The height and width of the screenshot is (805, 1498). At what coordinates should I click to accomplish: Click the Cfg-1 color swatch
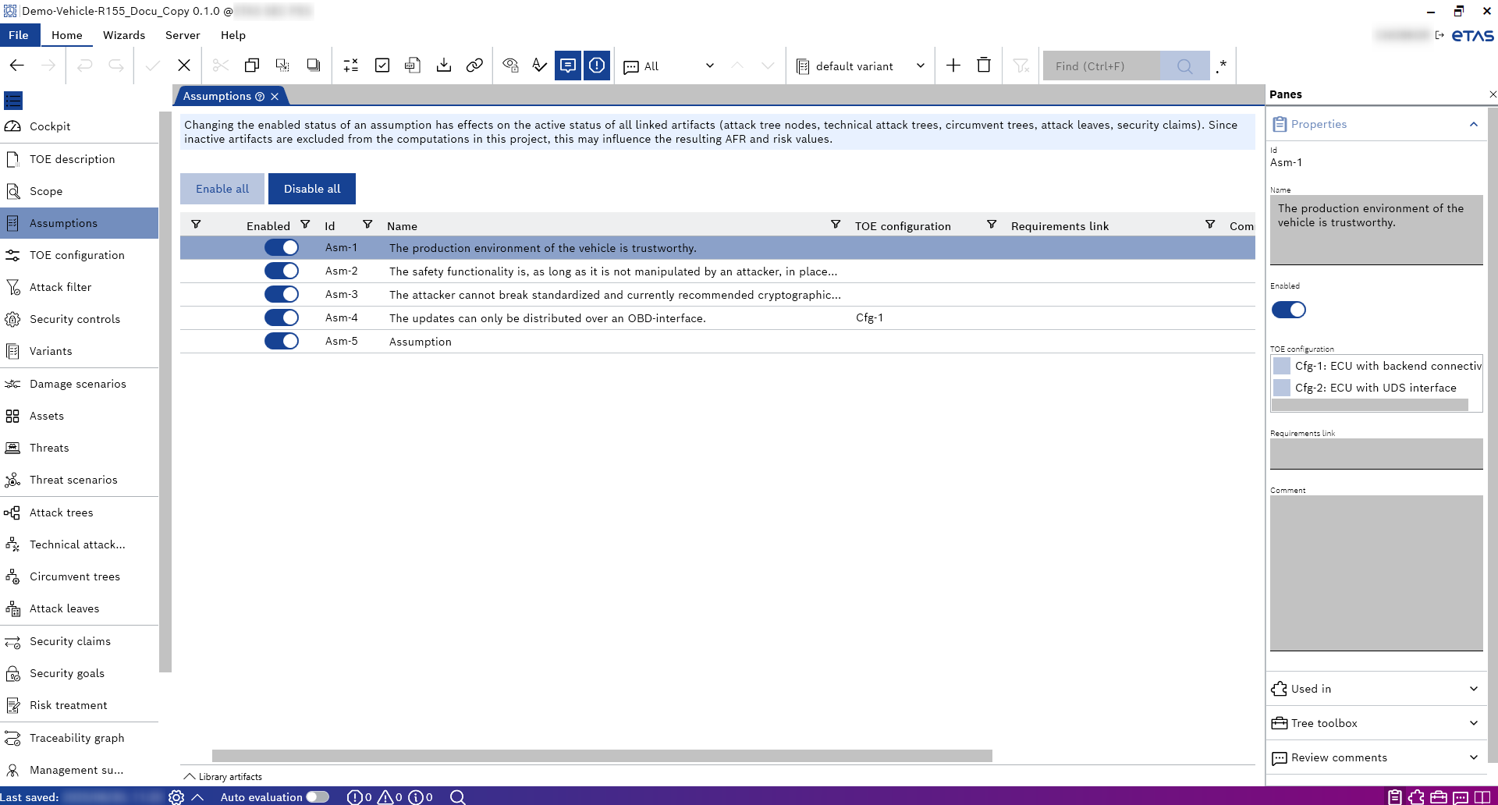[x=1282, y=366]
